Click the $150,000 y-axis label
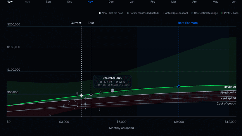Viewport: 242px width, 136px height. point(13,47)
